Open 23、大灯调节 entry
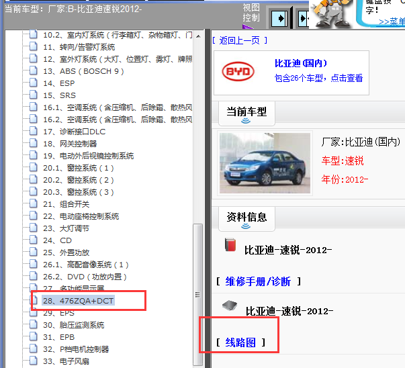Image resolution: width=405 pixels, height=368 pixels. pos(66,228)
